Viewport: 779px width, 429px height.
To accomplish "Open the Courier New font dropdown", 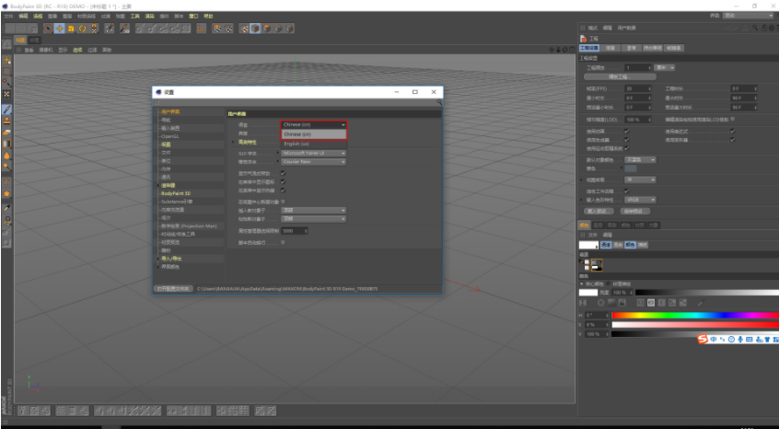I will tap(313, 162).
